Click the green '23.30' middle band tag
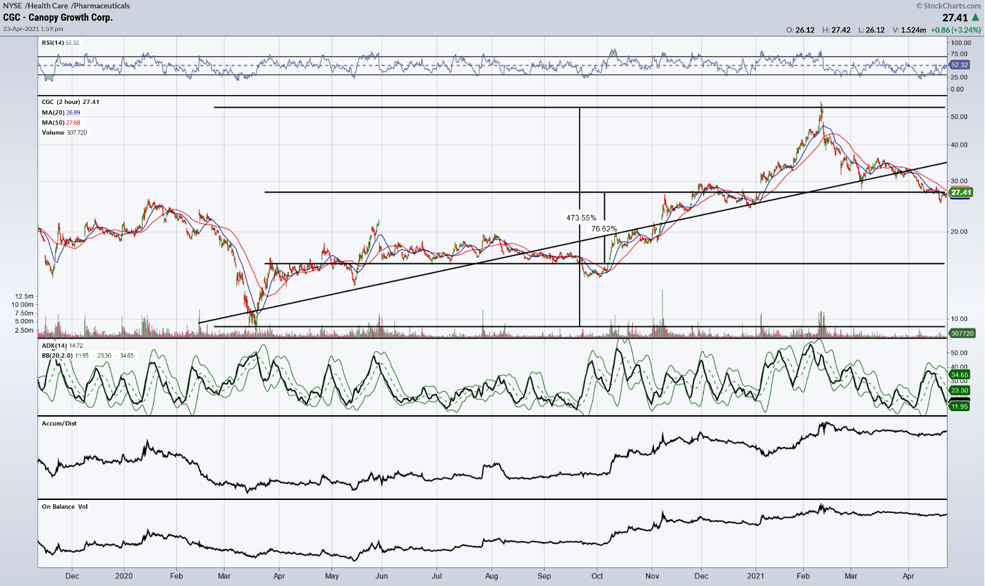 (959, 390)
